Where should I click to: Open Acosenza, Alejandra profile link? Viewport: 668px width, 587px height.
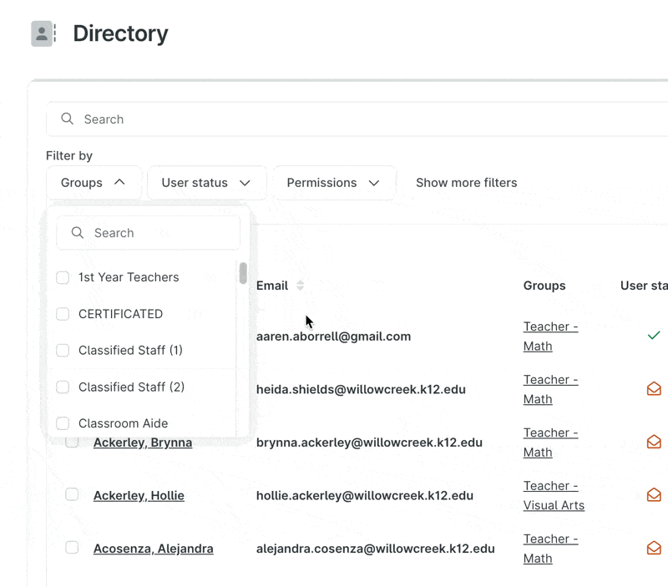[154, 549]
